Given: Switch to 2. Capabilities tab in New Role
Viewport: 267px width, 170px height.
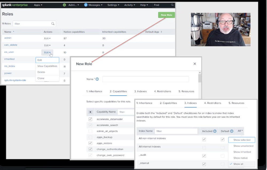Looking at the screenshot, I should click(x=118, y=91).
